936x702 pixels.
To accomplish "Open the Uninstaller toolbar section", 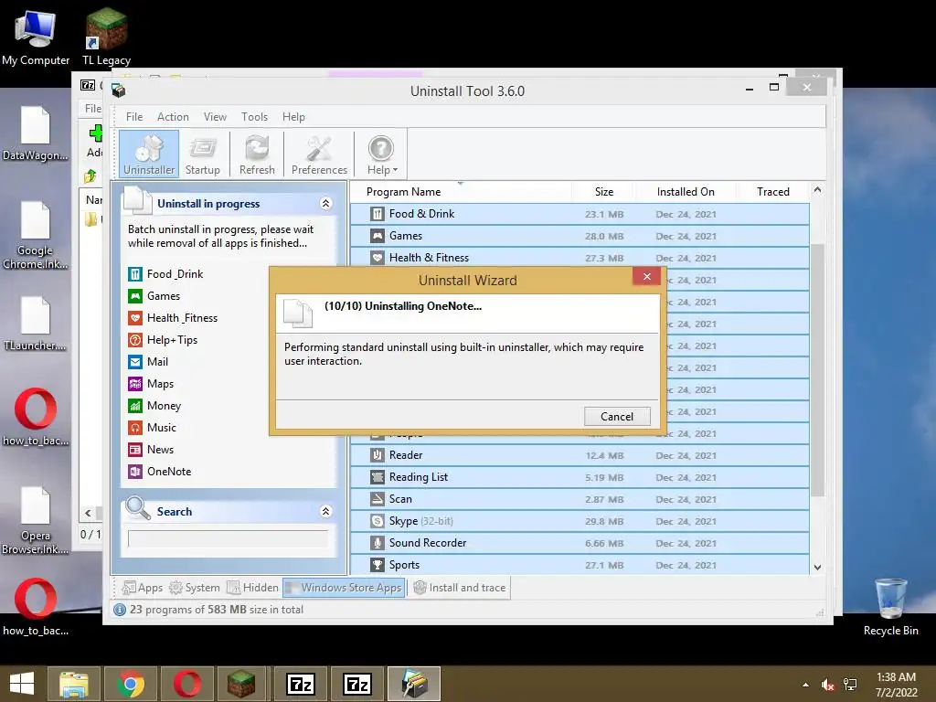I will 149,154.
